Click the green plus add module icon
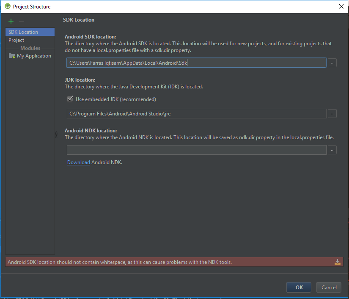 click(11, 21)
